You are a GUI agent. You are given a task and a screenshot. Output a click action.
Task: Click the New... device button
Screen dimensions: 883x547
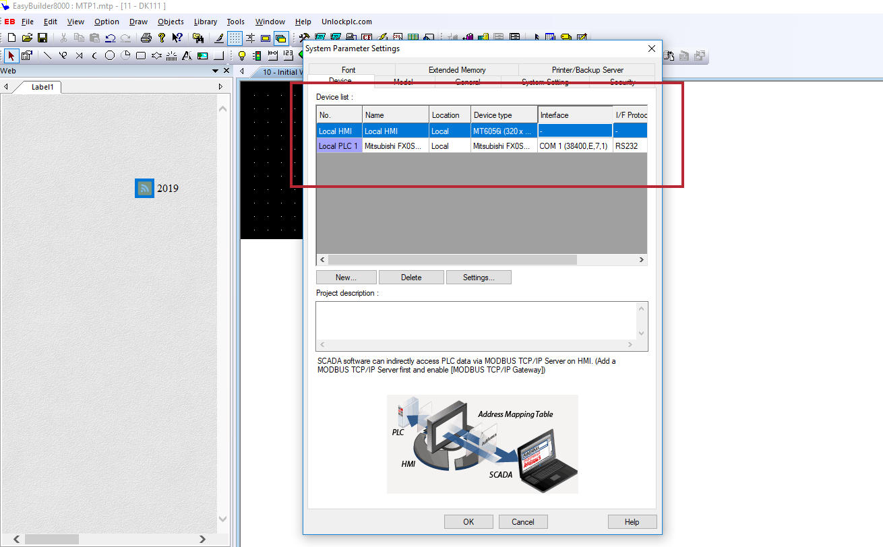346,278
